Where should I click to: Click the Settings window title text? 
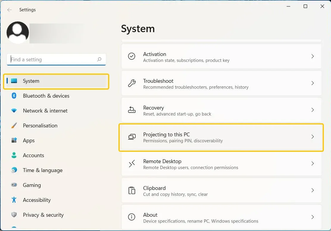[27, 10]
